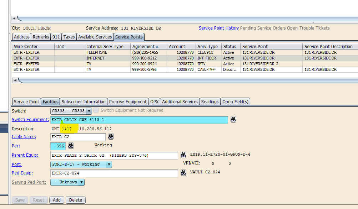This screenshot has height=209, width=358.
Task: Select the Available Services tab
Action: (95, 37)
